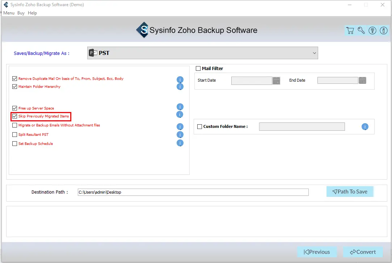
Task: Enable Migrate or Backup Emails Without Attachment files
Action: 15,125
